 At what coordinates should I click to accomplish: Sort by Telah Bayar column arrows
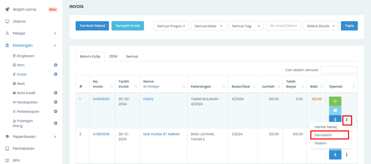coord(303,86)
